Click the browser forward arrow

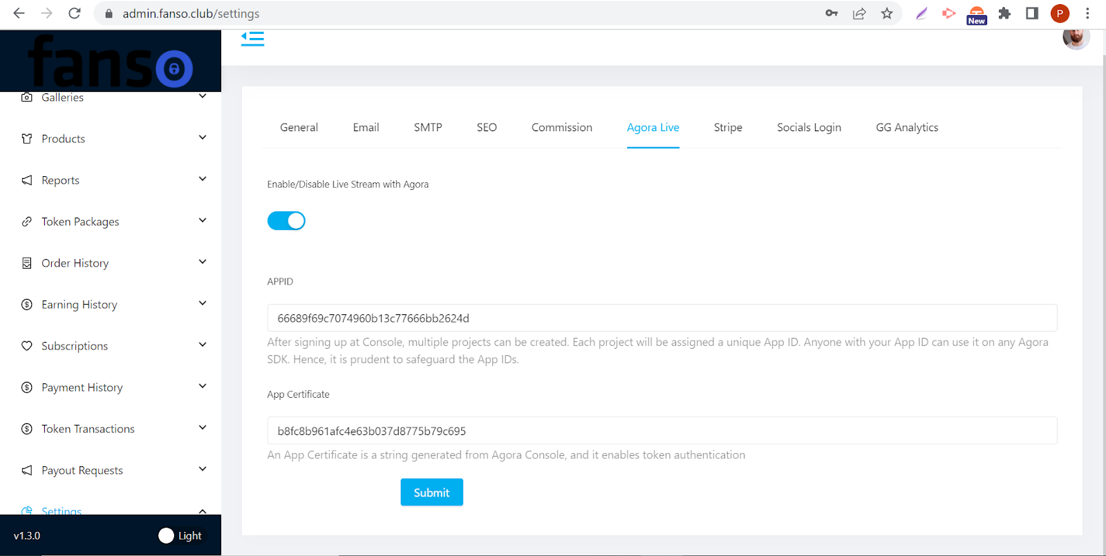coord(46,13)
